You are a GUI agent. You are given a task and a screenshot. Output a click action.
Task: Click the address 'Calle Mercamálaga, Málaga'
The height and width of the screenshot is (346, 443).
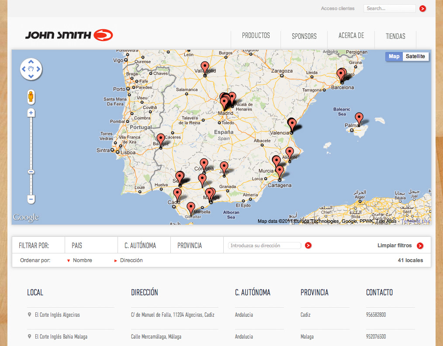[156, 336]
